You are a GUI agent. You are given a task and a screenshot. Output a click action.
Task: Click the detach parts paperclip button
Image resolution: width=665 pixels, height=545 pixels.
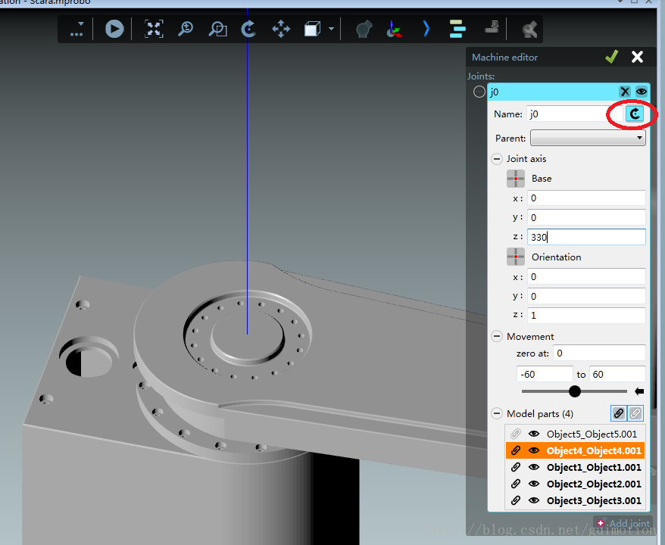[x=635, y=413]
